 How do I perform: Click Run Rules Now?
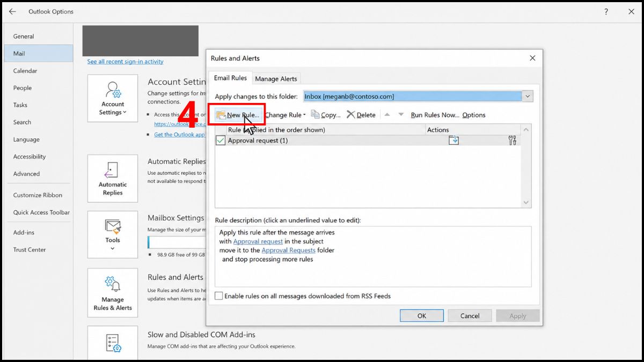(x=435, y=115)
